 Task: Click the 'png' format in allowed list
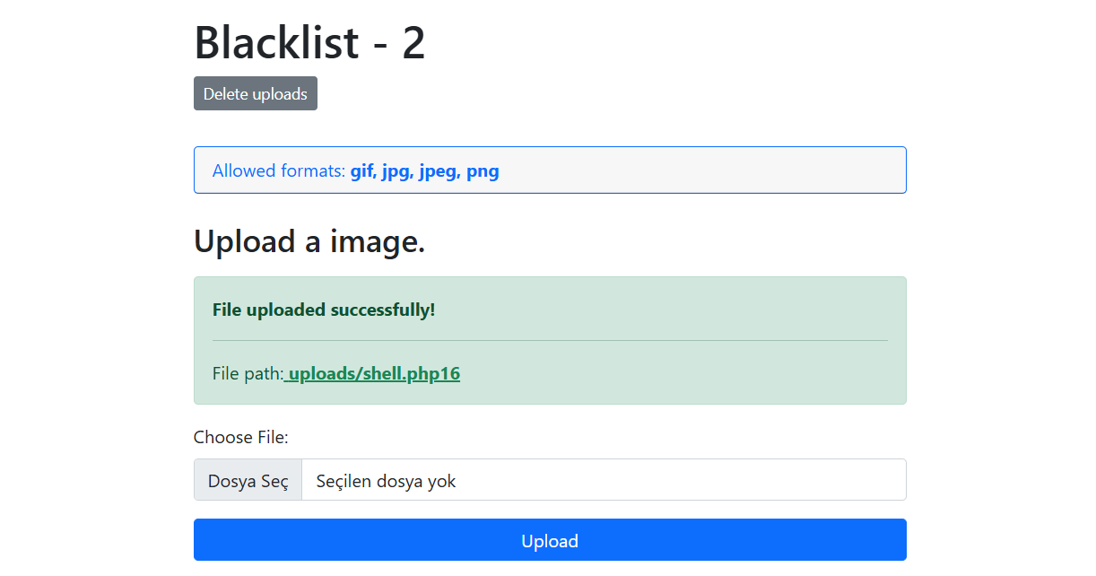pos(483,171)
